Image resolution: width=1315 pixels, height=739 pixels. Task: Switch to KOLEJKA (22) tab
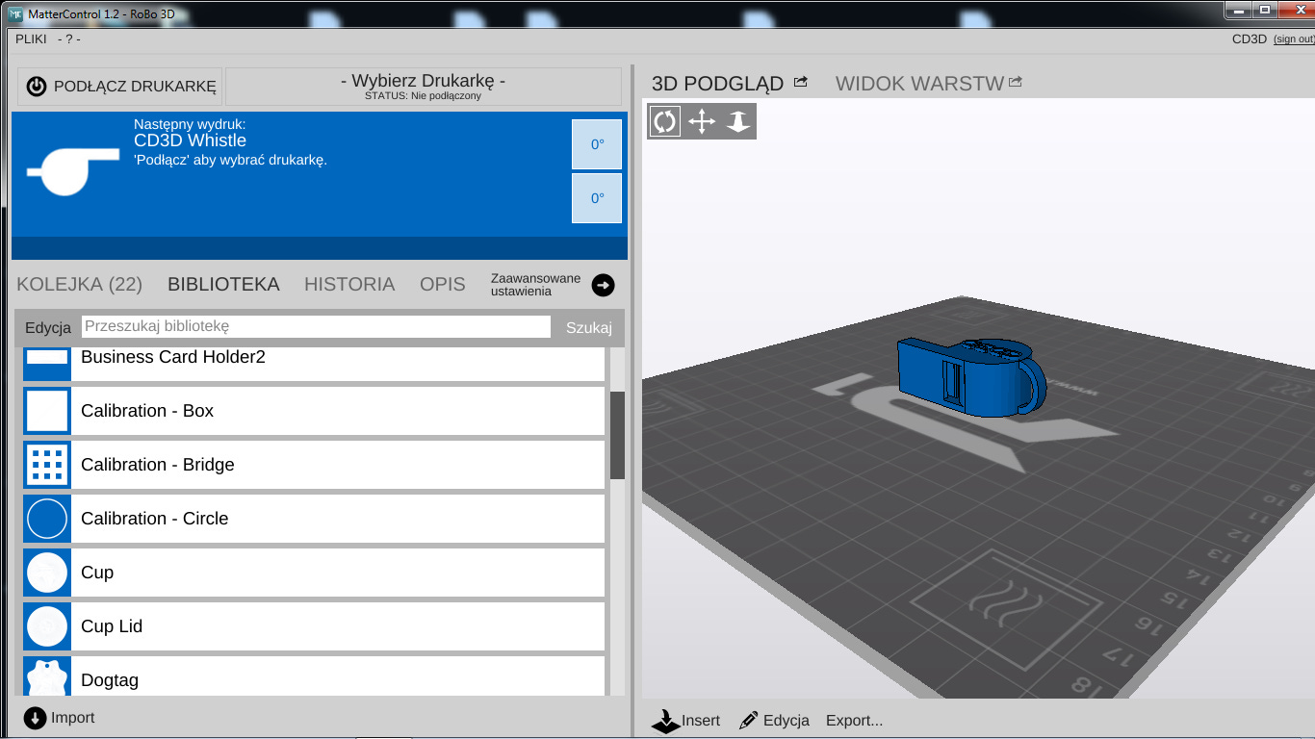[80, 284]
